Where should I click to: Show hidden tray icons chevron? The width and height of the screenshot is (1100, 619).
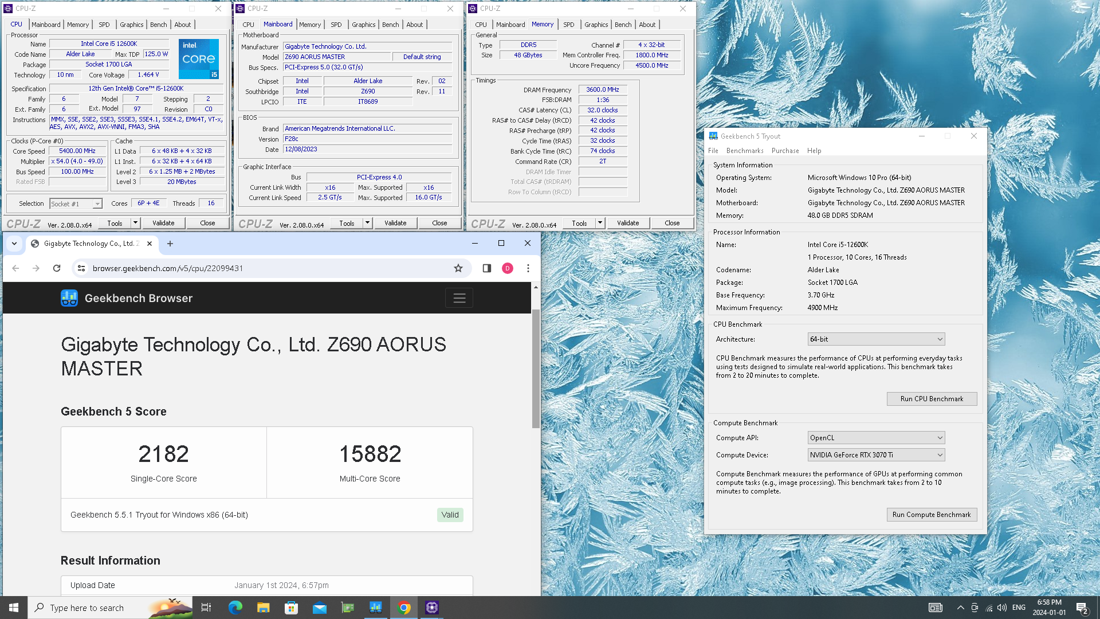(960, 608)
